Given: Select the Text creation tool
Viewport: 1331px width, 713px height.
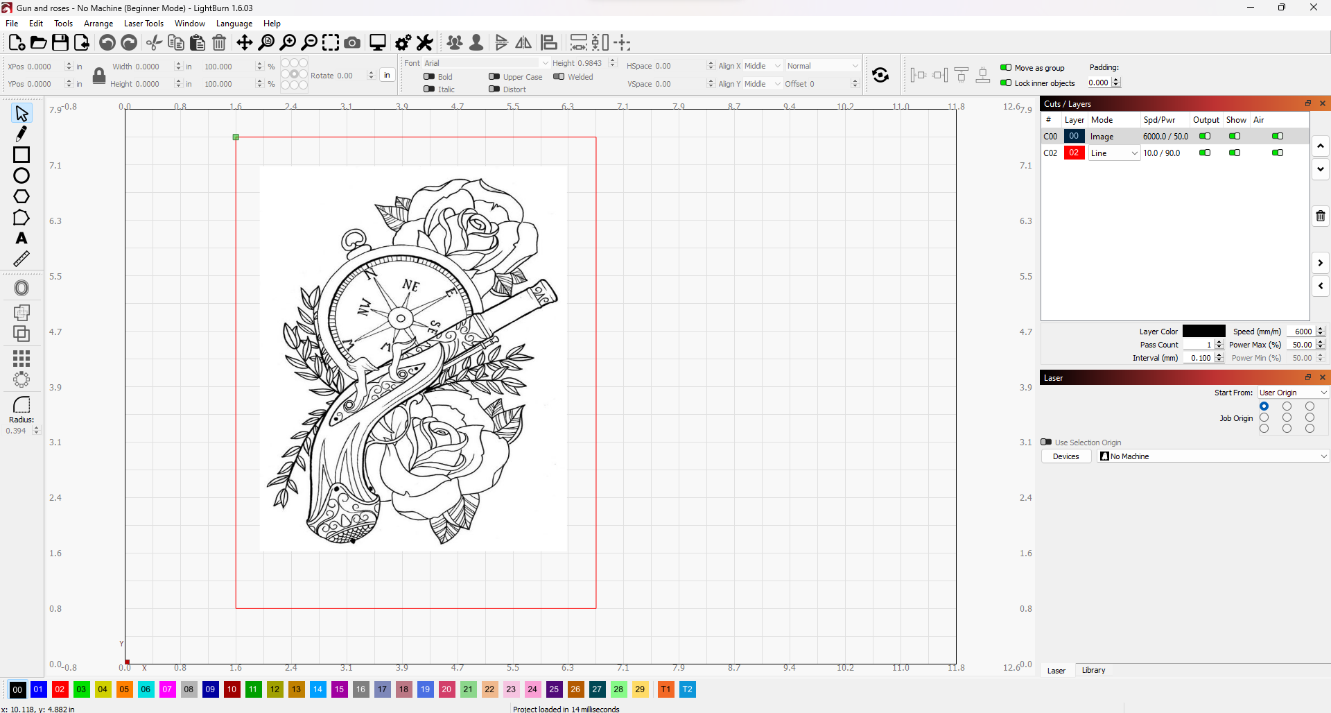Looking at the screenshot, I should [21, 239].
